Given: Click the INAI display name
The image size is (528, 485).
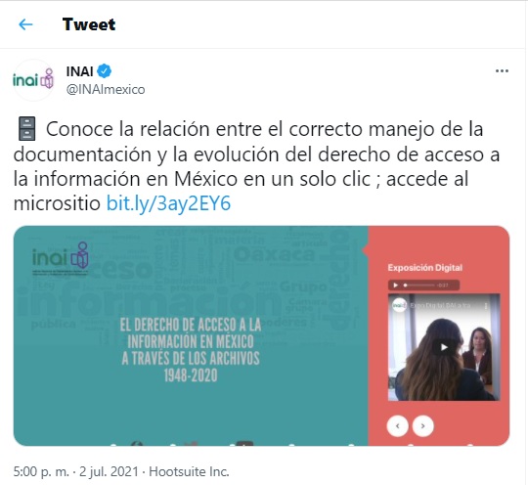Looking at the screenshot, I should tap(80, 71).
